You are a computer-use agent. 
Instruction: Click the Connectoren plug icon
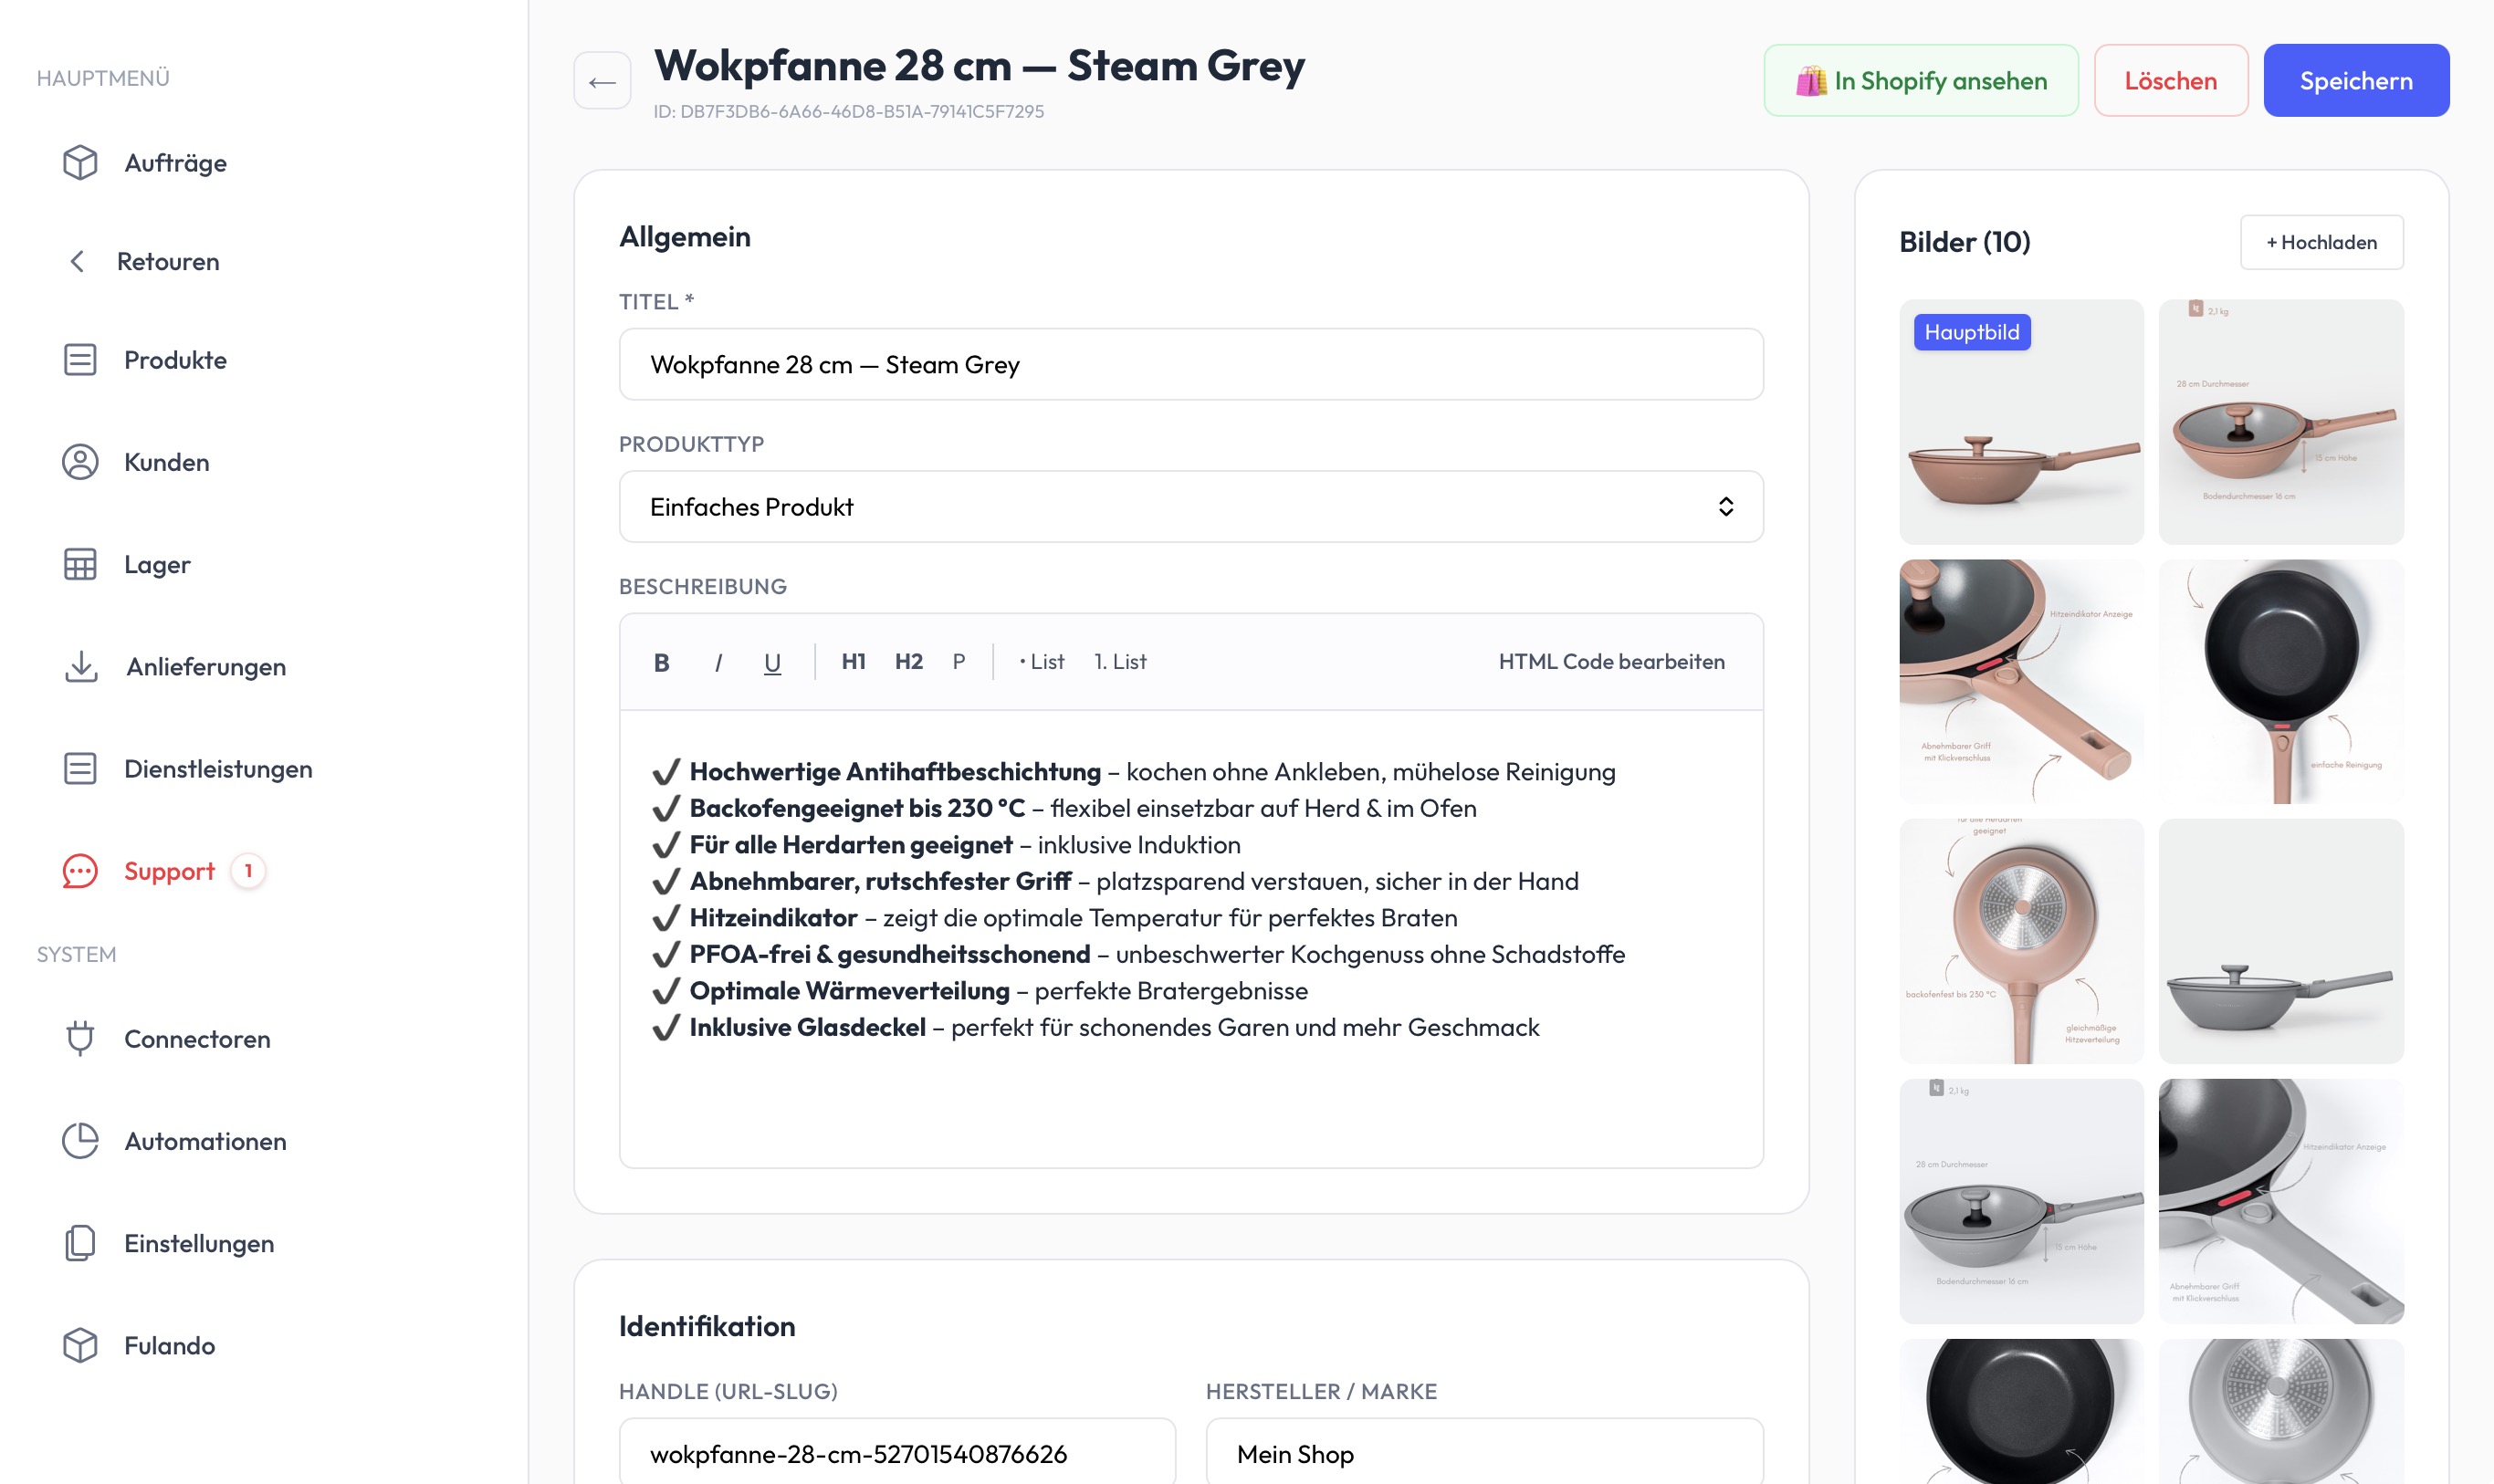tap(80, 1039)
